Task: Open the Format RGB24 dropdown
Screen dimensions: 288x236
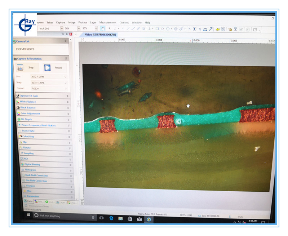Action: pyautogui.click(x=49, y=89)
